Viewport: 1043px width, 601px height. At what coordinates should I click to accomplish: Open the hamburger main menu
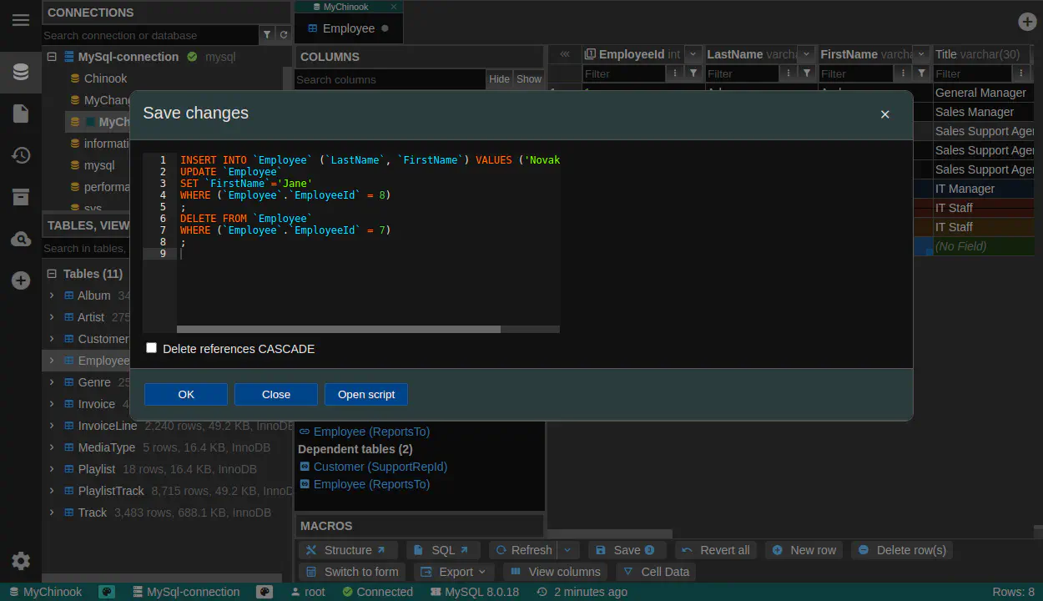(21, 20)
